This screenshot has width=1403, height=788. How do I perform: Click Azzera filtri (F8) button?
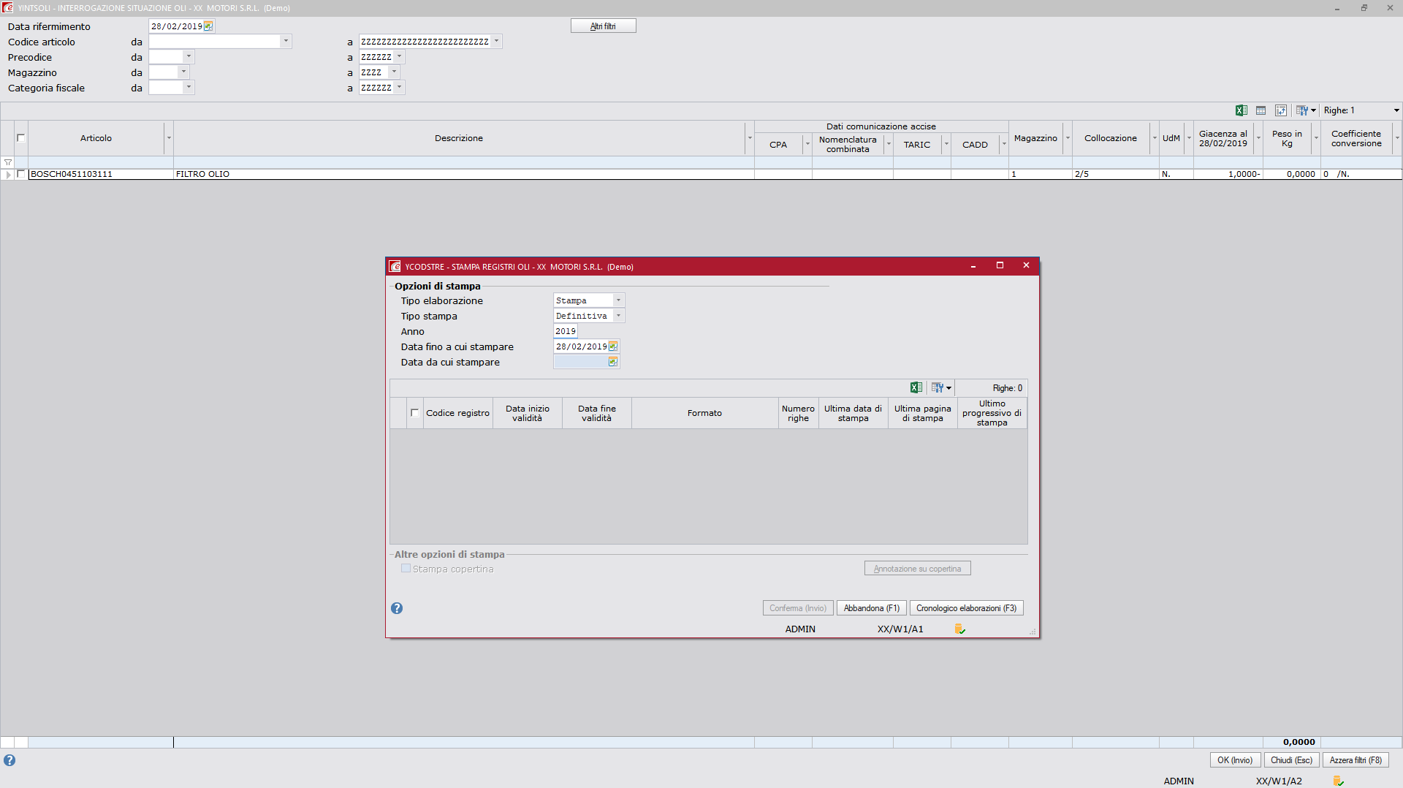point(1356,760)
